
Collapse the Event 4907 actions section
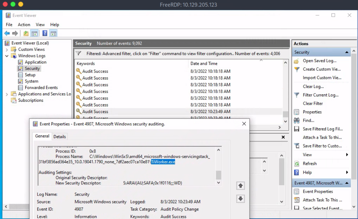[x=346, y=183]
